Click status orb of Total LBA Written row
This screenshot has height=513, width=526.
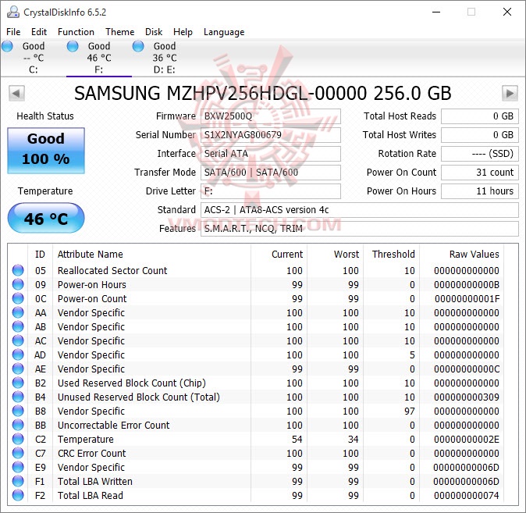click(18, 482)
